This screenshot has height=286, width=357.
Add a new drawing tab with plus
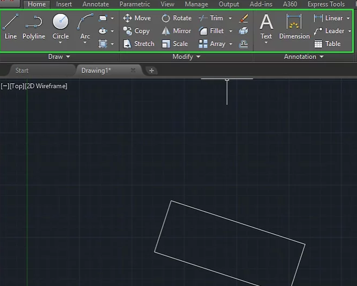point(152,71)
